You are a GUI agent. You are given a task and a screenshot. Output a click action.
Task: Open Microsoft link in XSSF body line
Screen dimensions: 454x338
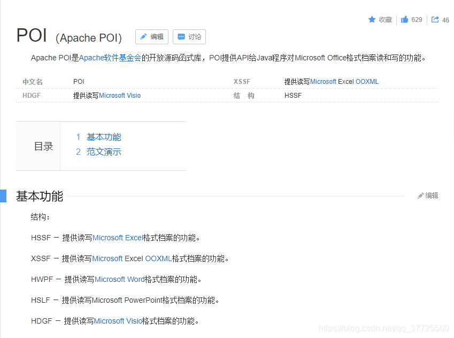[x=107, y=258]
